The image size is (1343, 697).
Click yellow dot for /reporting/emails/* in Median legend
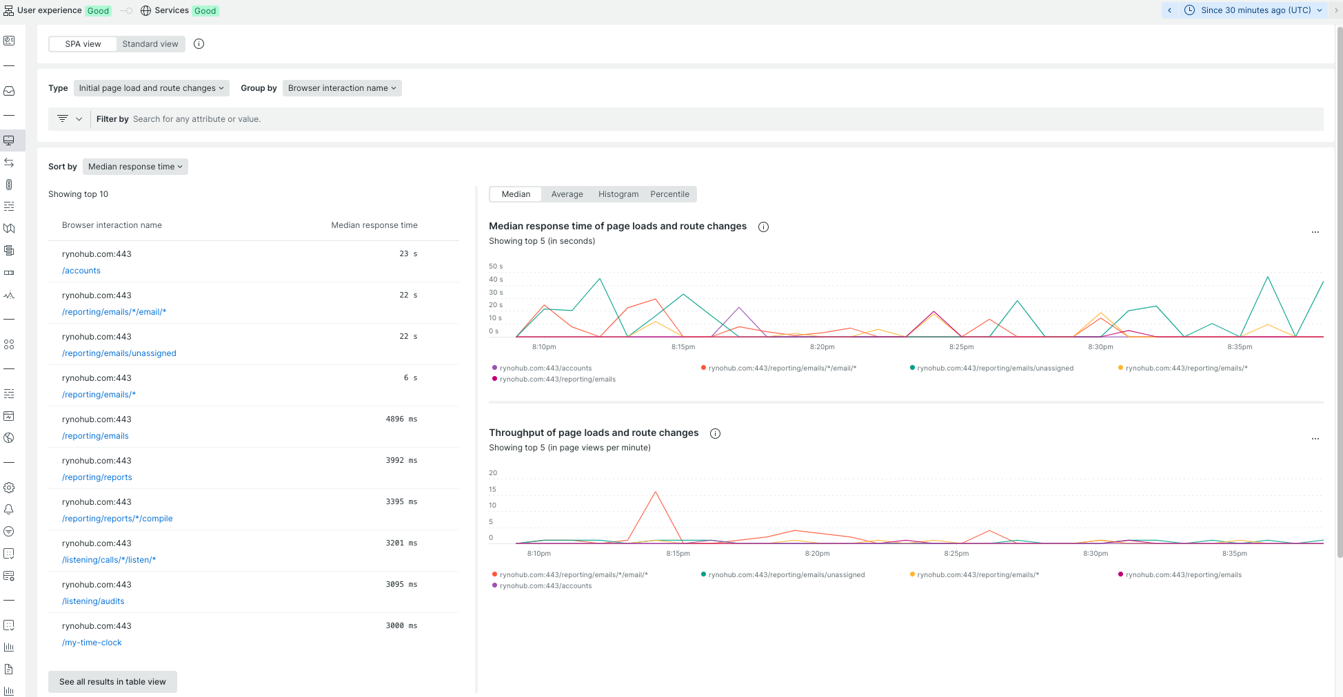pos(1120,368)
